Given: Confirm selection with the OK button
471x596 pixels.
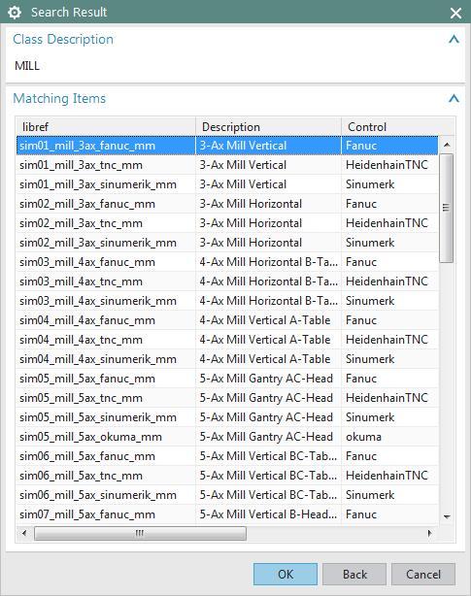Looking at the screenshot, I should coord(286,574).
